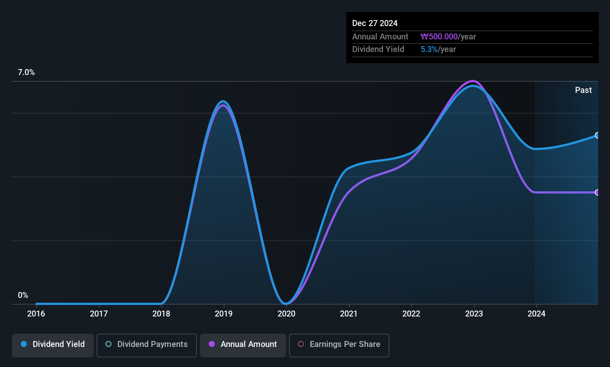Image resolution: width=610 pixels, height=367 pixels.
Task: Click the 2024 x-axis label
Action: [536, 314]
